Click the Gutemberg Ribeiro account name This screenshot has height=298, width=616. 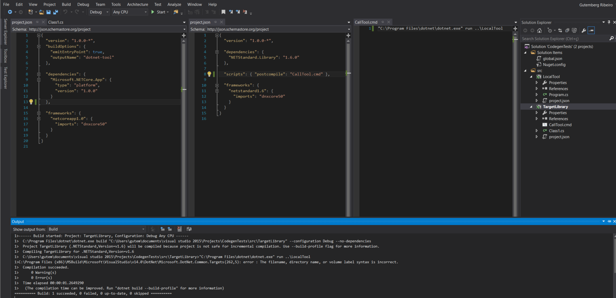pos(596,5)
